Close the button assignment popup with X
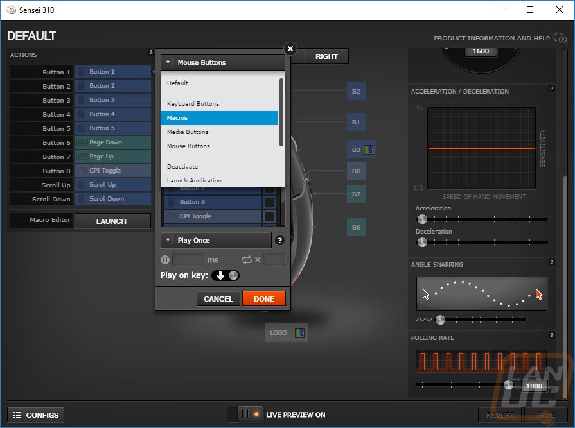The width and height of the screenshot is (575, 428). (x=290, y=49)
